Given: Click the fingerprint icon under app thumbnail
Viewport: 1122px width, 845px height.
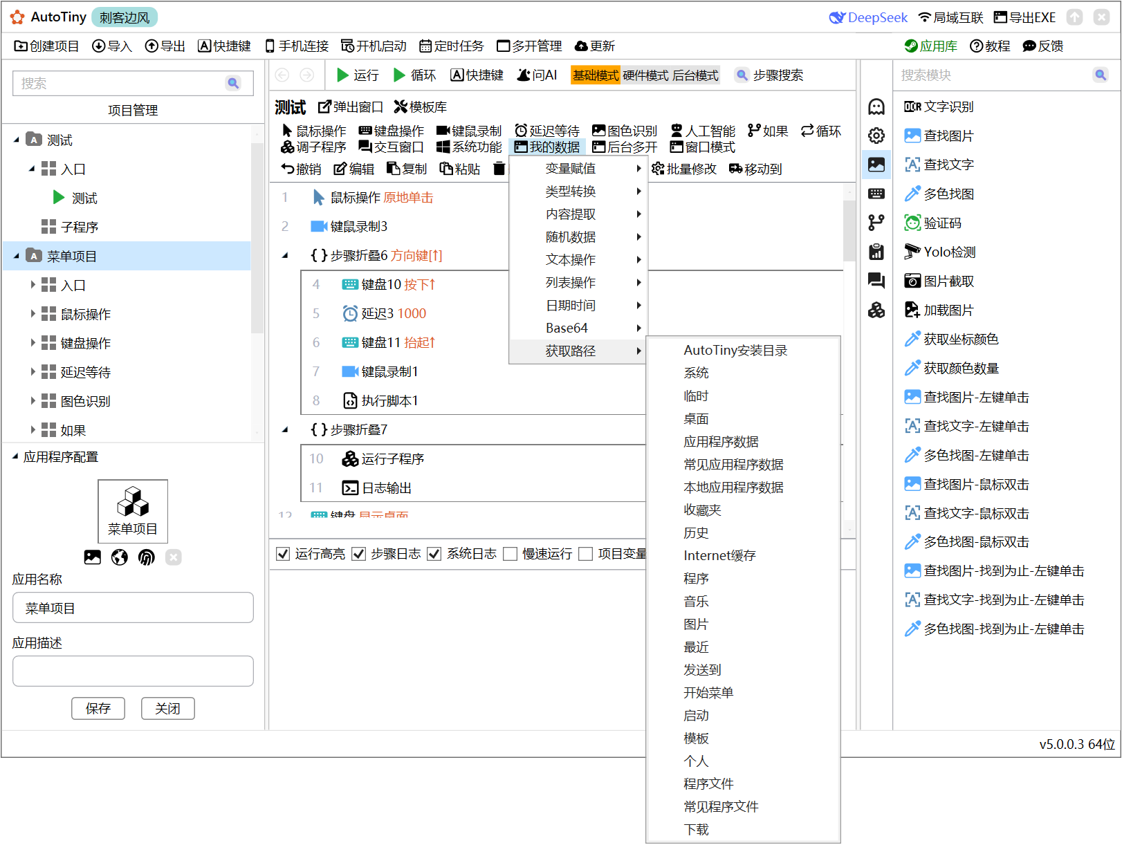Looking at the screenshot, I should click(147, 557).
